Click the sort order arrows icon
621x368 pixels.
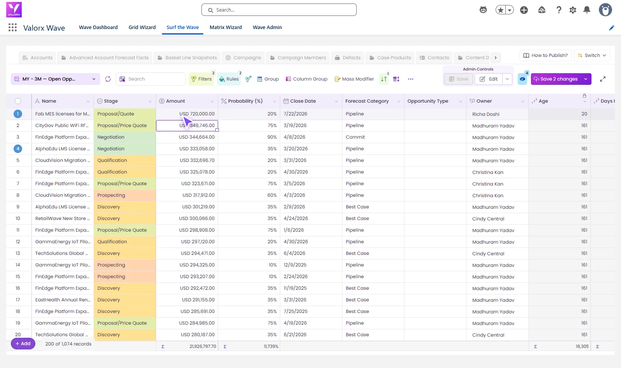pos(384,79)
